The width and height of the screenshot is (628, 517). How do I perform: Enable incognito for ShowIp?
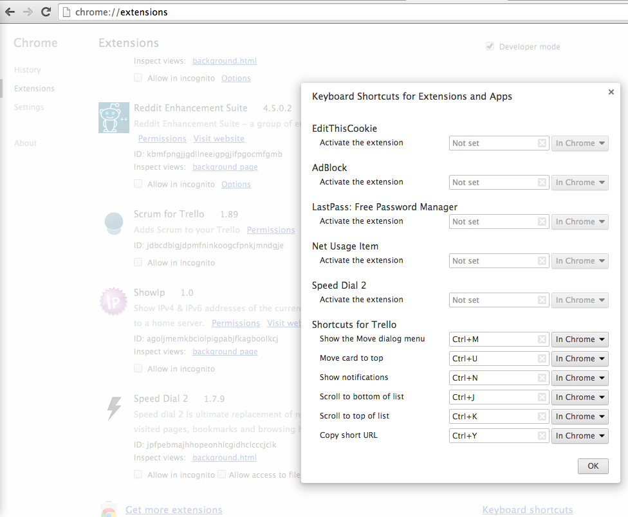click(x=138, y=368)
